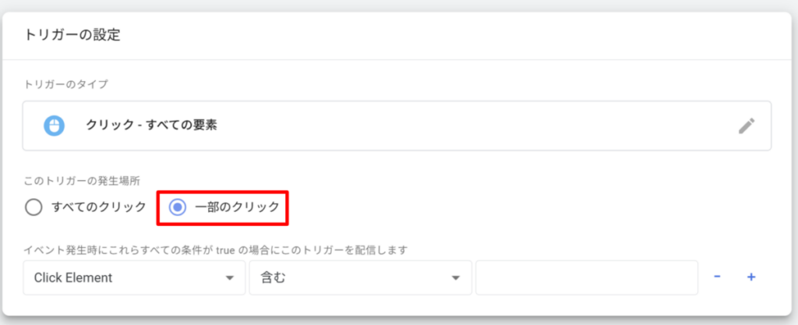798x325 pixels.
Task: Click the Click Element text in dropdown
Action: coord(73,277)
